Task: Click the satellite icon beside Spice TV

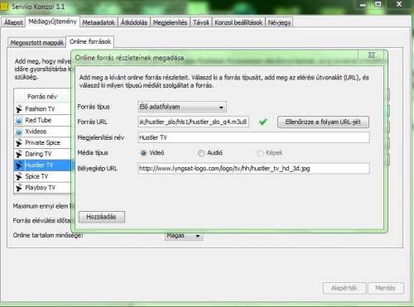Action: coord(18,176)
